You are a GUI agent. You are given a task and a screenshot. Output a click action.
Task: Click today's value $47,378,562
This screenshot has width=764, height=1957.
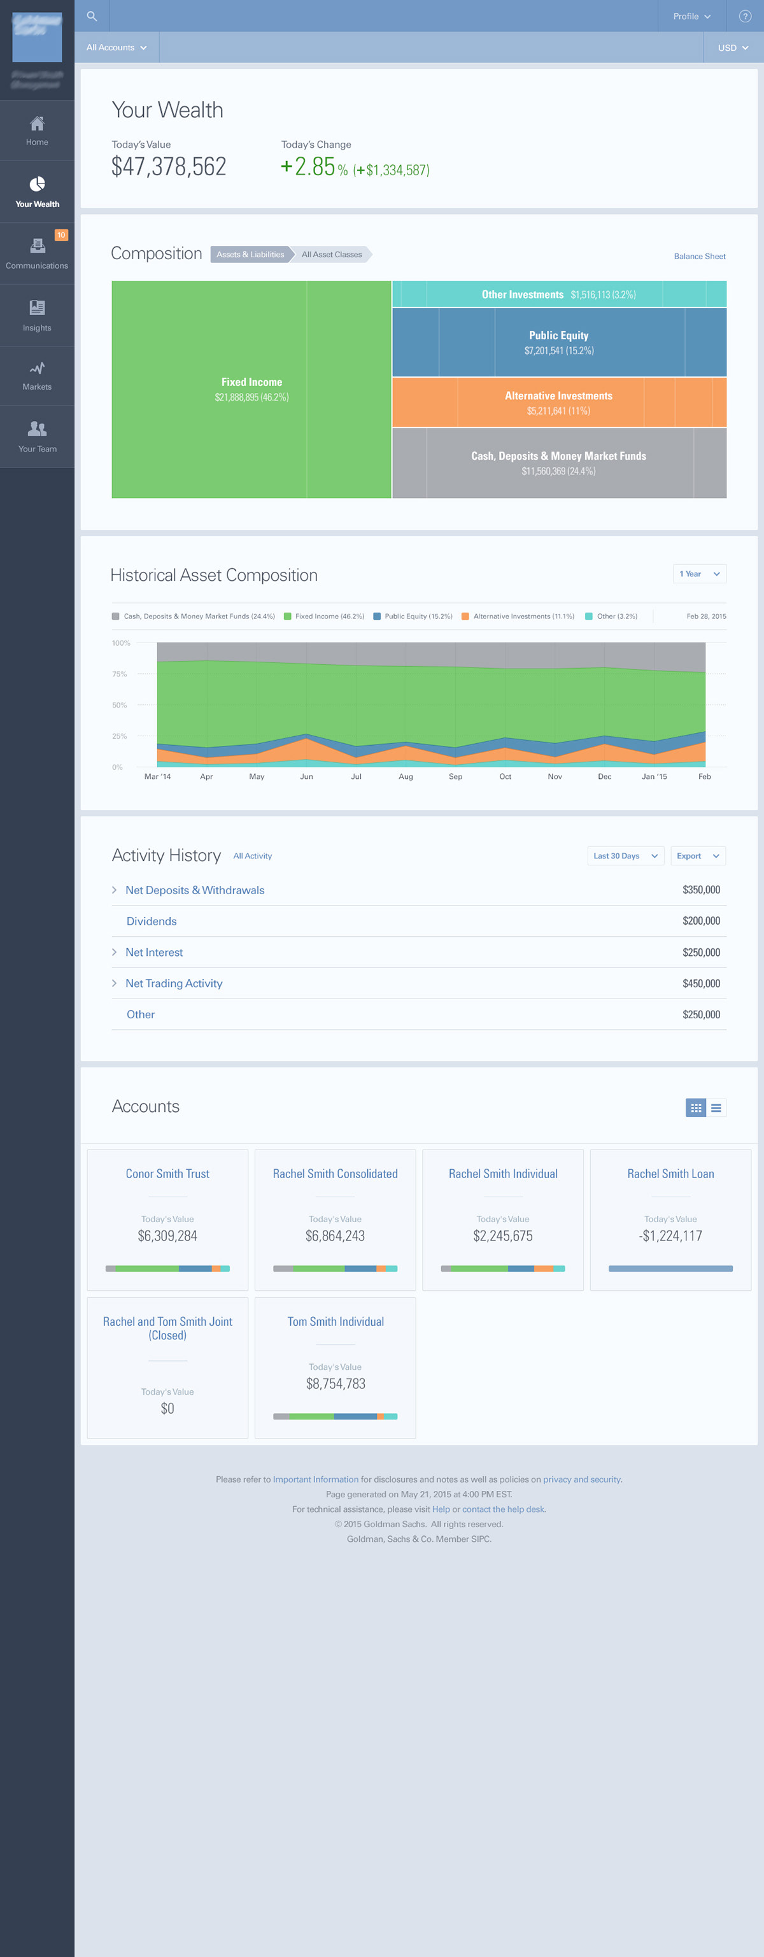[169, 166]
